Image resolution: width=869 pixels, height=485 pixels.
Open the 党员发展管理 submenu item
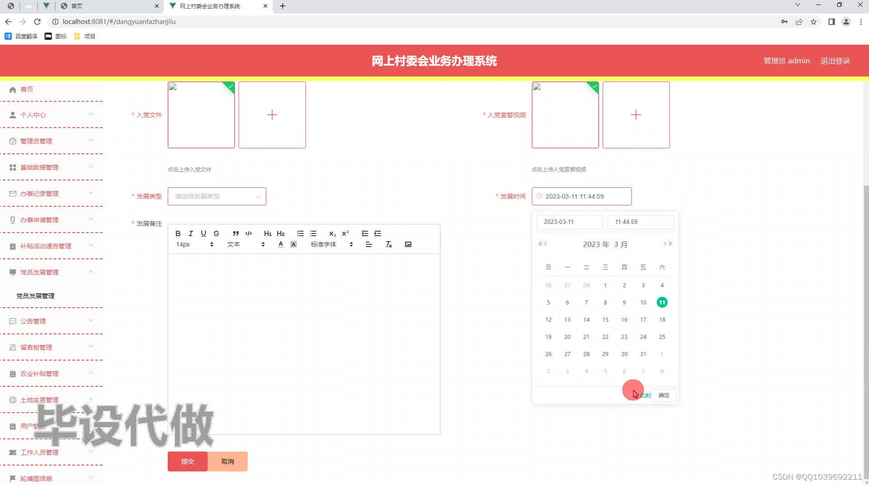click(35, 296)
